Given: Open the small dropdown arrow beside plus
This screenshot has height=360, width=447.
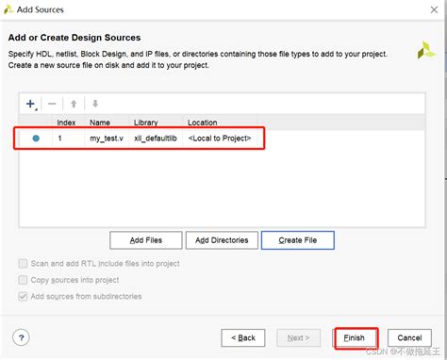Looking at the screenshot, I should (37, 109).
